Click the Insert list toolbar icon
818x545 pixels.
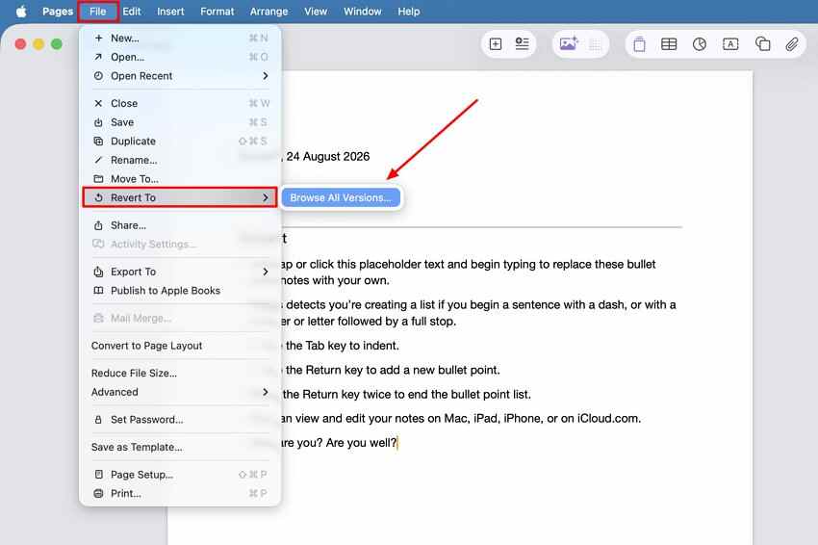tap(523, 44)
